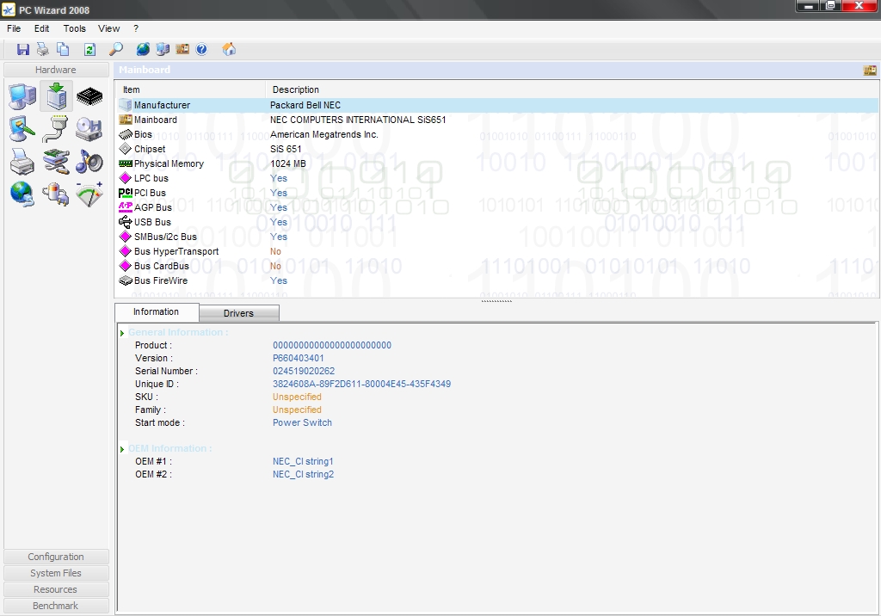Click the OEM #1 value NEC_CI string1
The width and height of the screenshot is (881, 616).
click(x=304, y=461)
